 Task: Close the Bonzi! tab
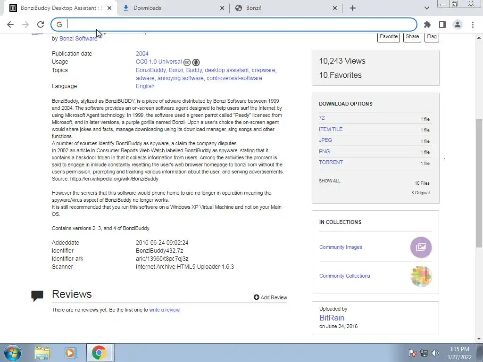pyautogui.click(x=335, y=8)
